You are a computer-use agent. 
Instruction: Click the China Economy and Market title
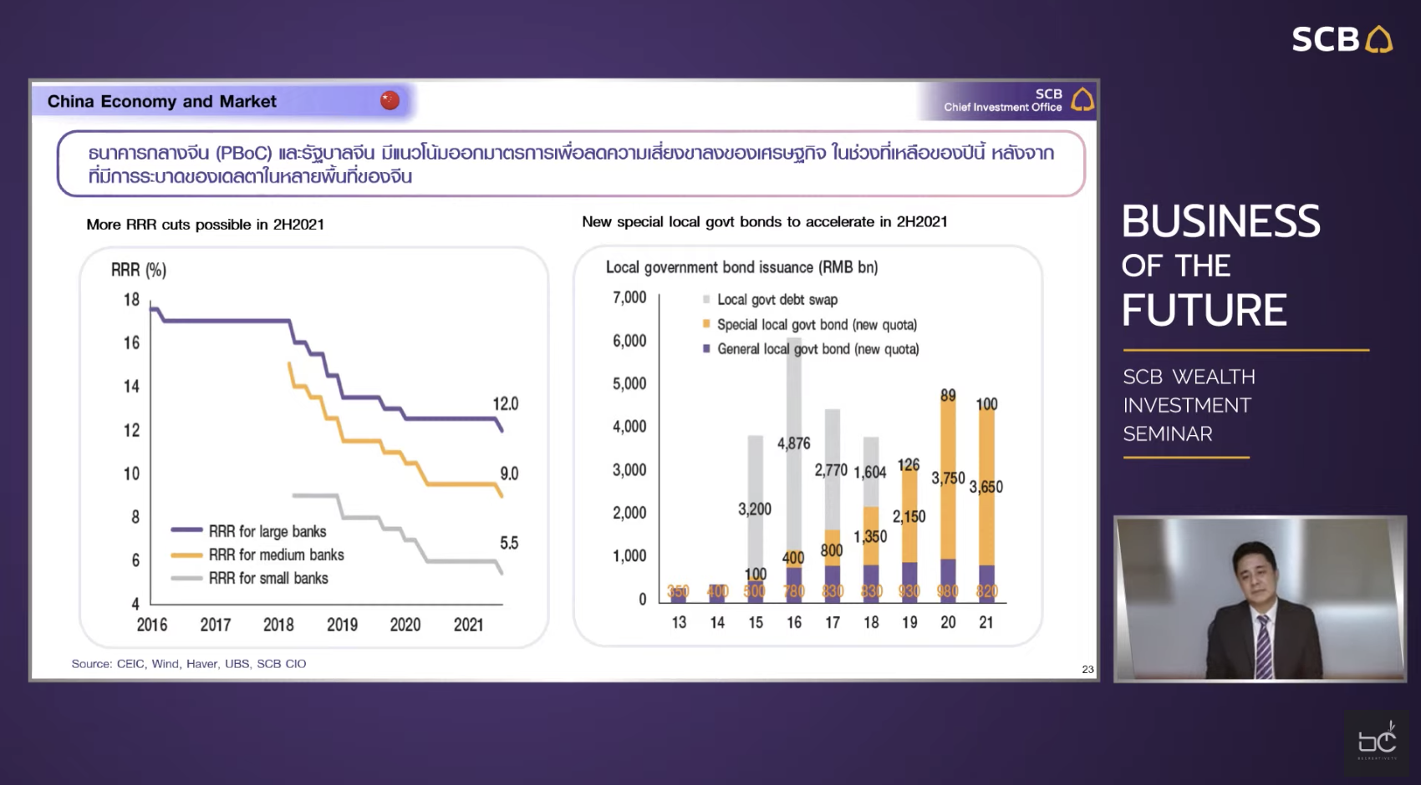point(161,101)
